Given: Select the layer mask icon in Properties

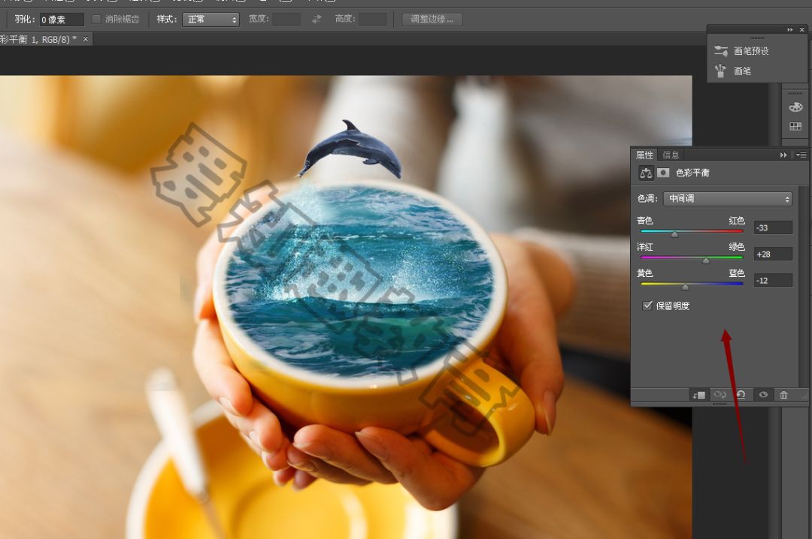Looking at the screenshot, I should coord(663,173).
